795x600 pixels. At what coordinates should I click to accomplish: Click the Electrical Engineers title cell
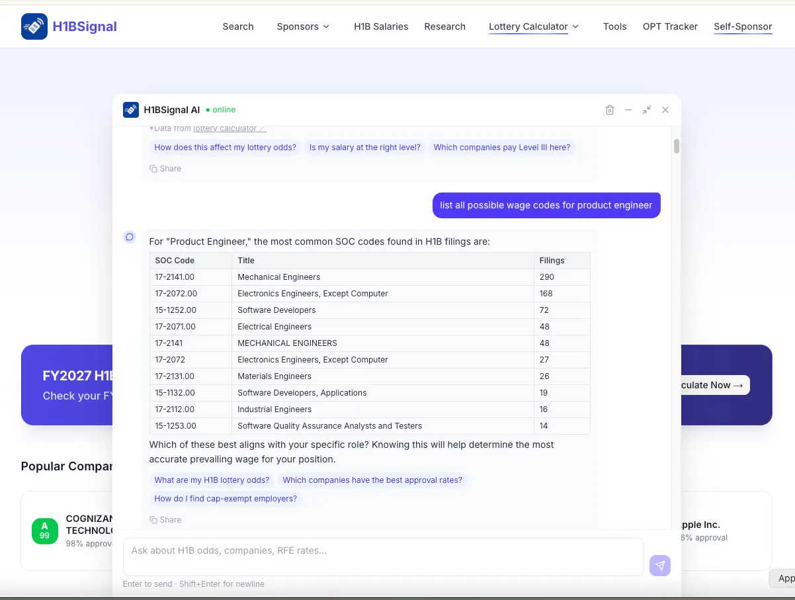point(383,327)
